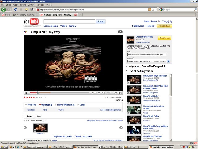This screenshot has width=198, height=149.
Task: Switch to the 52 MTV trailer tab
Action: pos(19,15)
